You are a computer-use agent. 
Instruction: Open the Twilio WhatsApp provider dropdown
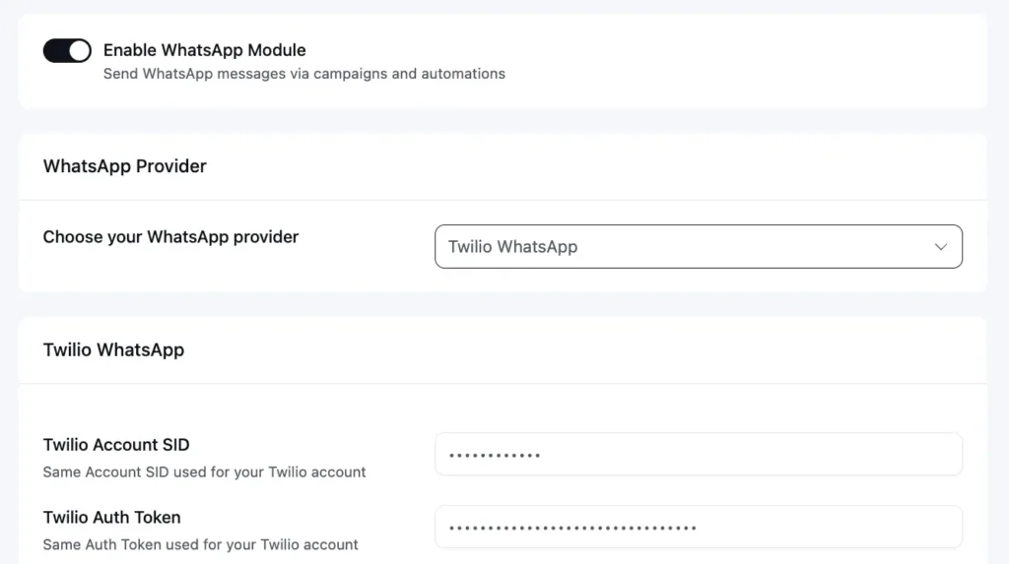tap(699, 246)
